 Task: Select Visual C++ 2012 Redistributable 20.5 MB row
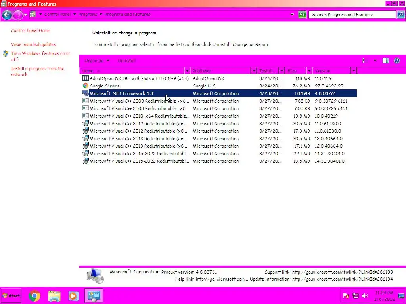coord(219,123)
